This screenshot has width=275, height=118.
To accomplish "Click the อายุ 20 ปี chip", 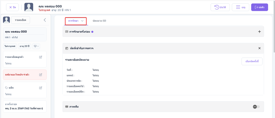I will [x=25, y=46].
